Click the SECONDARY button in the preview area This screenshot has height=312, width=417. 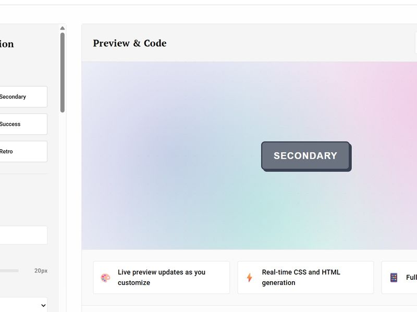305,156
